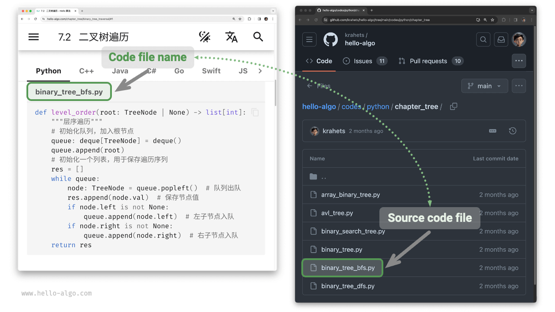The width and height of the screenshot is (555, 312).
Task: Open the translation language icon
Action: click(232, 37)
